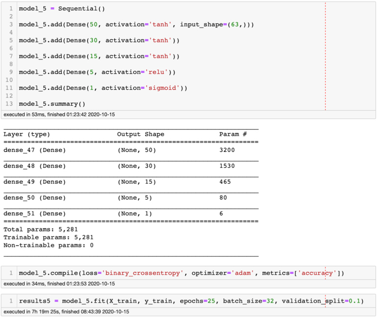378x319 pixels.
Task: Click the 'dense_50 (Dense)' row name
Action: [34, 198]
